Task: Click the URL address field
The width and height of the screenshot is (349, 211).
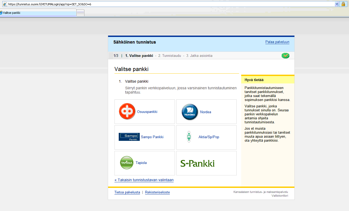Action: [170, 4]
